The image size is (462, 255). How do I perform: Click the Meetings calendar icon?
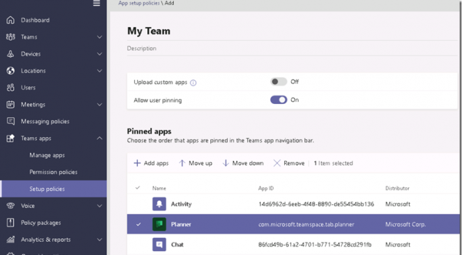[11, 105]
